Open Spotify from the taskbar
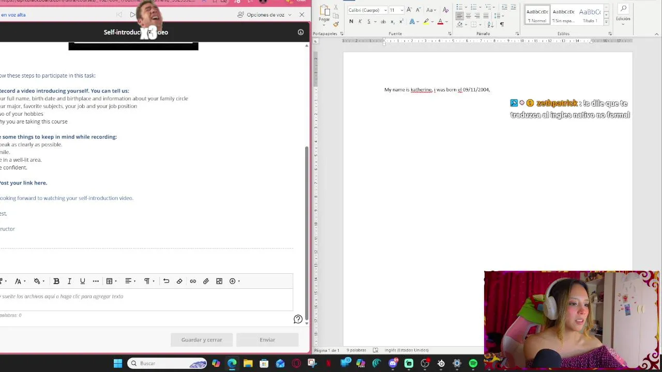 coord(473,363)
